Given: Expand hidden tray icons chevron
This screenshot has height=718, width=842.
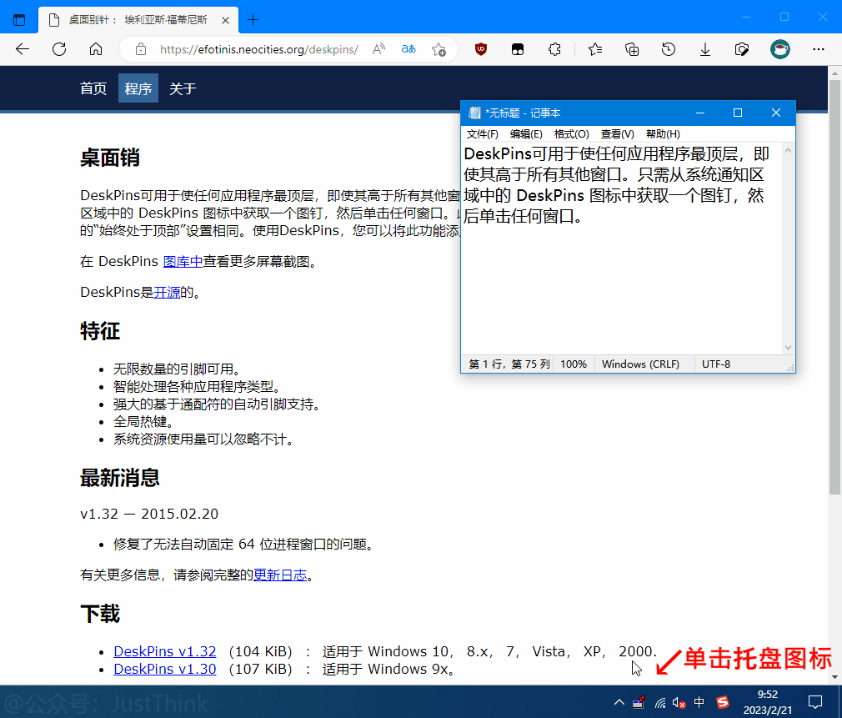Looking at the screenshot, I should [x=619, y=703].
